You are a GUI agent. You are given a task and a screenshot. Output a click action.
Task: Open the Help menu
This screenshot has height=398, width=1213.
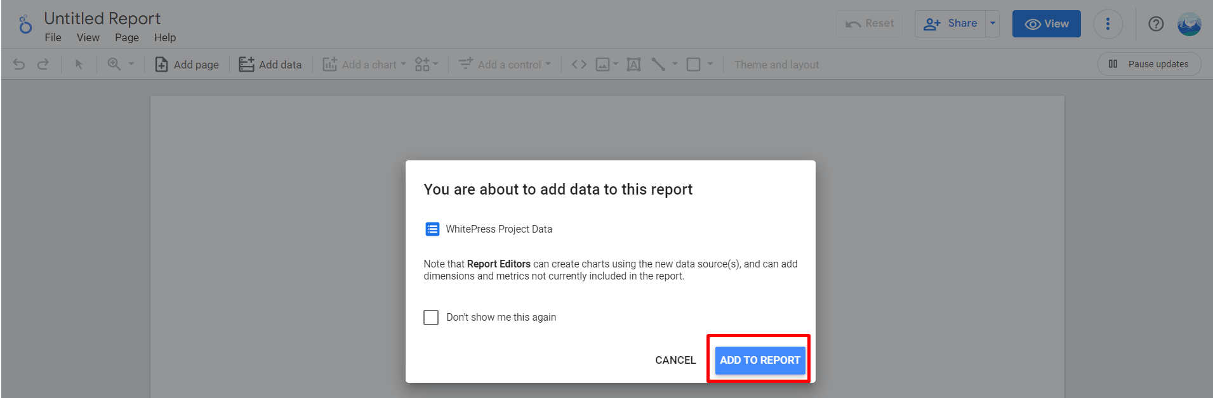coord(165,38)
